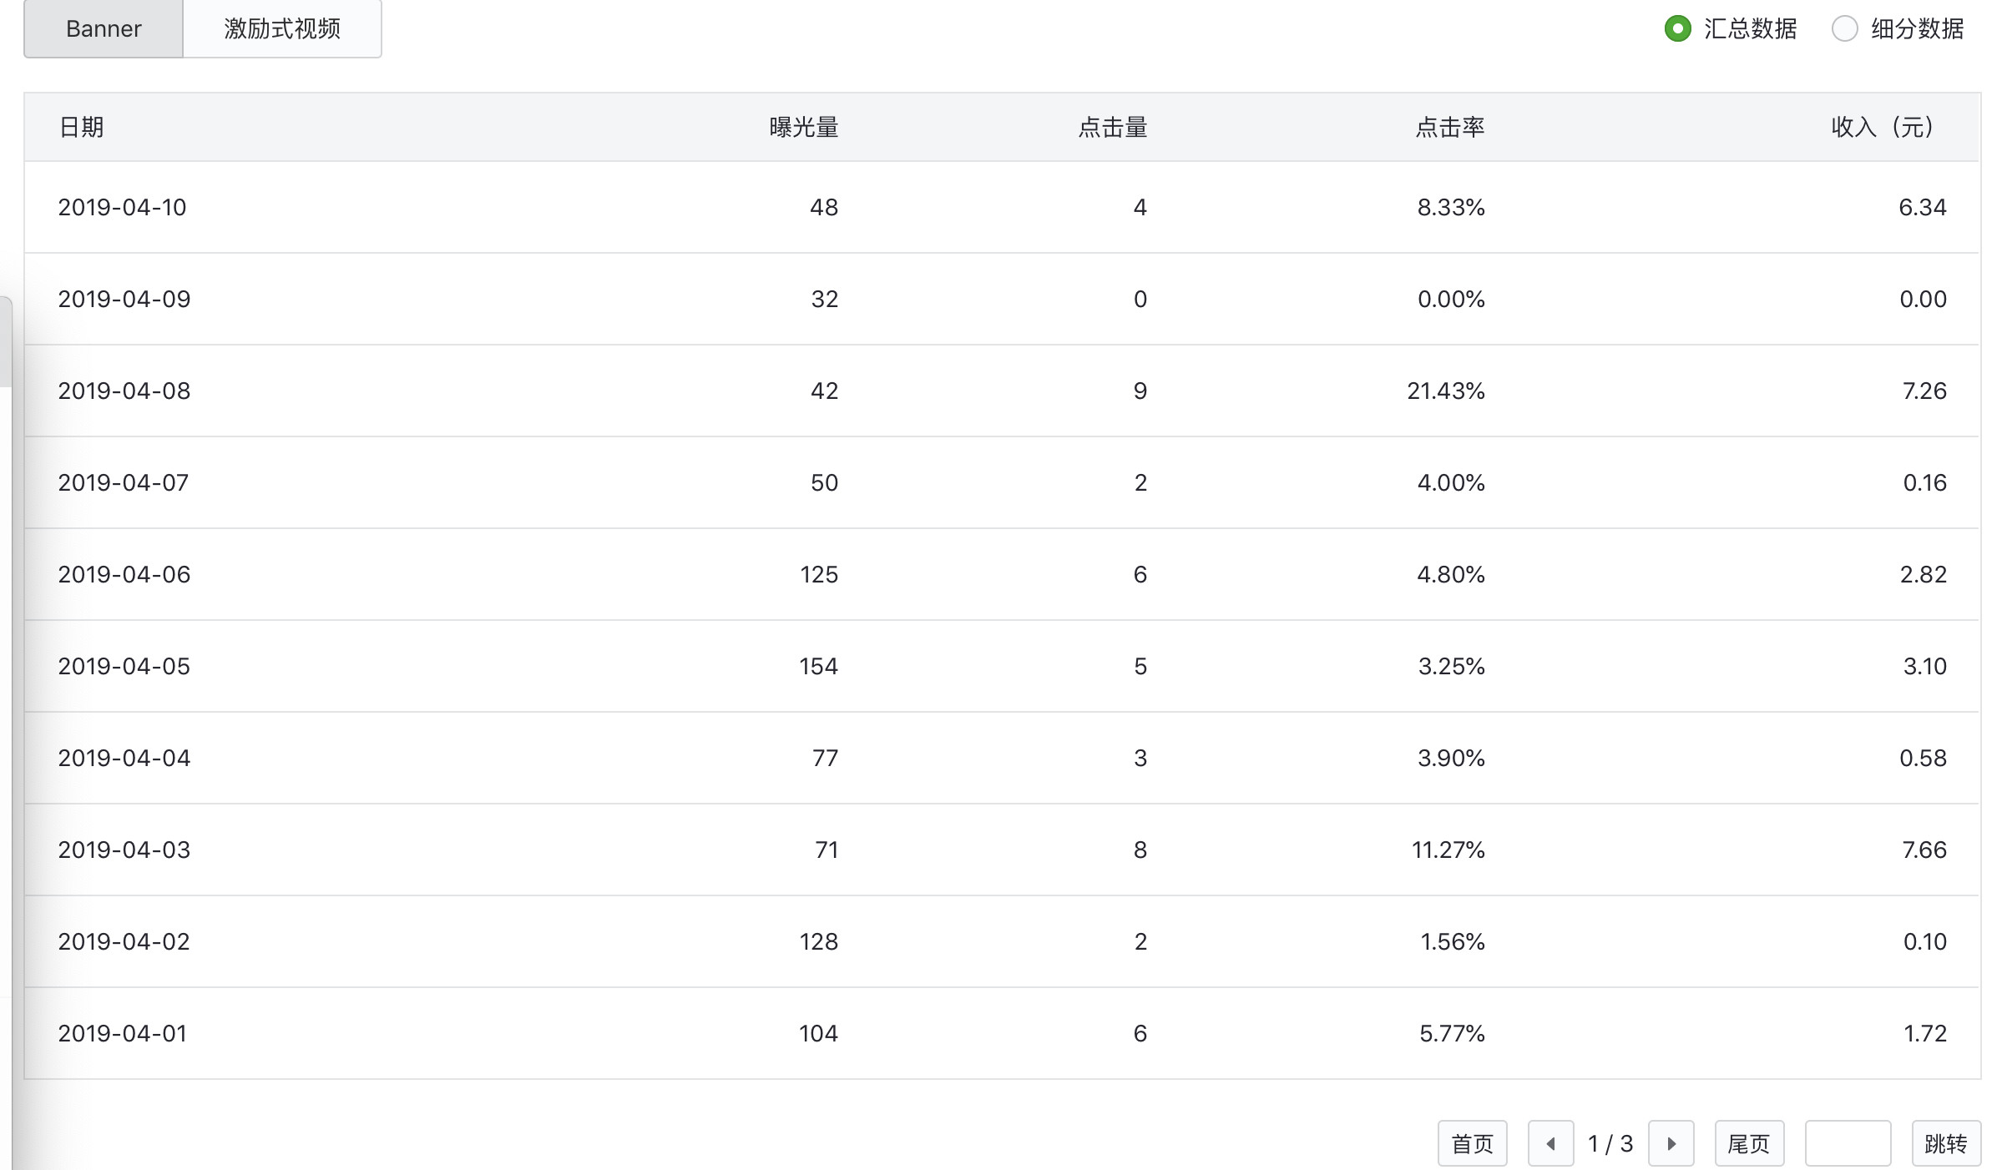
Task: Select the 2019-04-08 row date
Action: coord(124,391)
